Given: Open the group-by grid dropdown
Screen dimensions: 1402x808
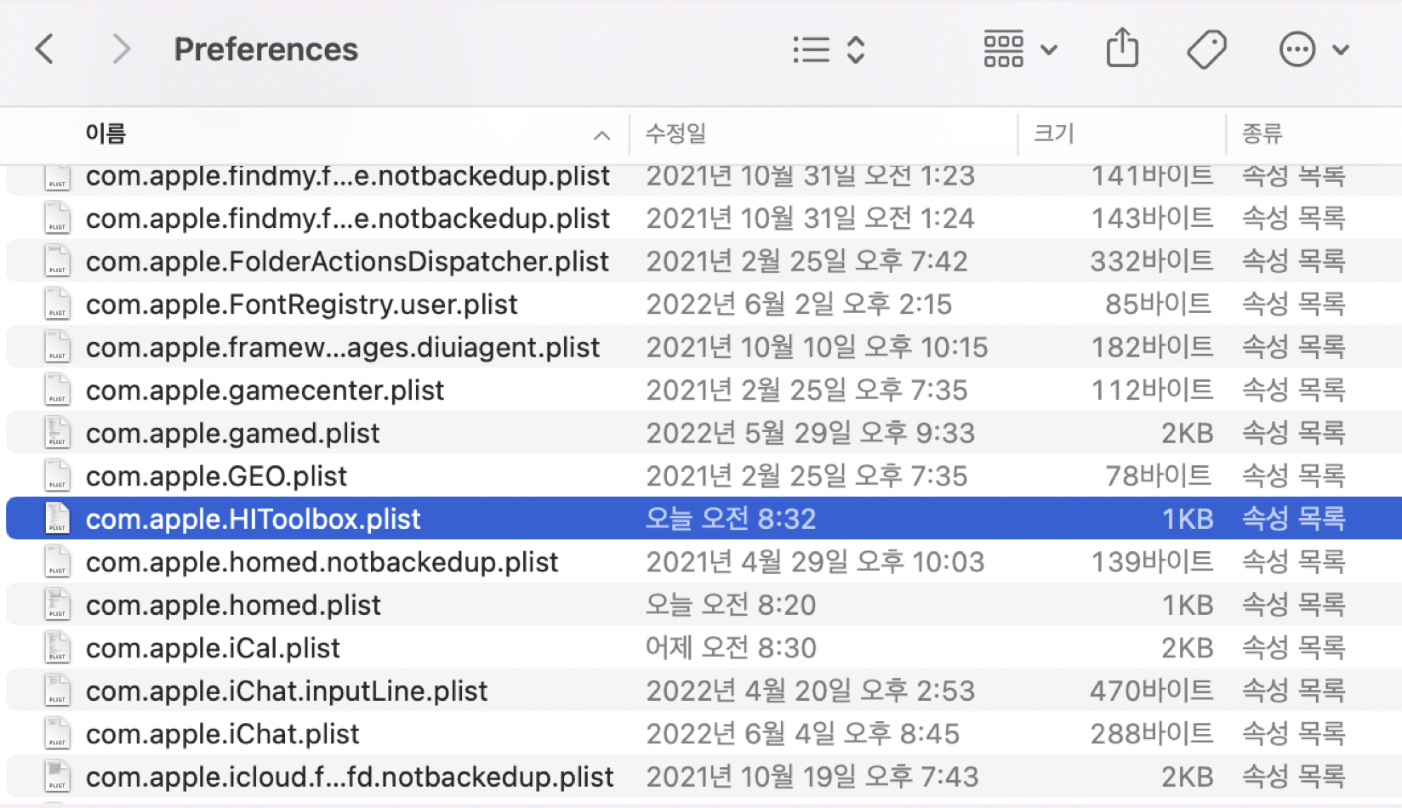Looking at the screenshot, I should (1020, 49).
